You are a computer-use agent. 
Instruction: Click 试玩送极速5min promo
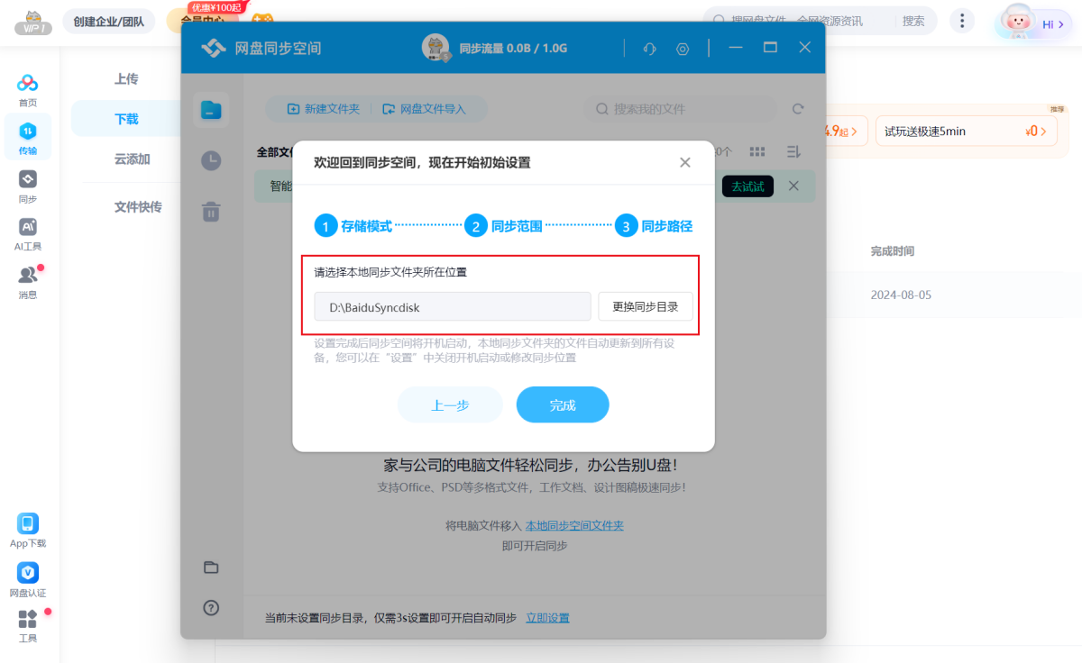click(966, 131)
